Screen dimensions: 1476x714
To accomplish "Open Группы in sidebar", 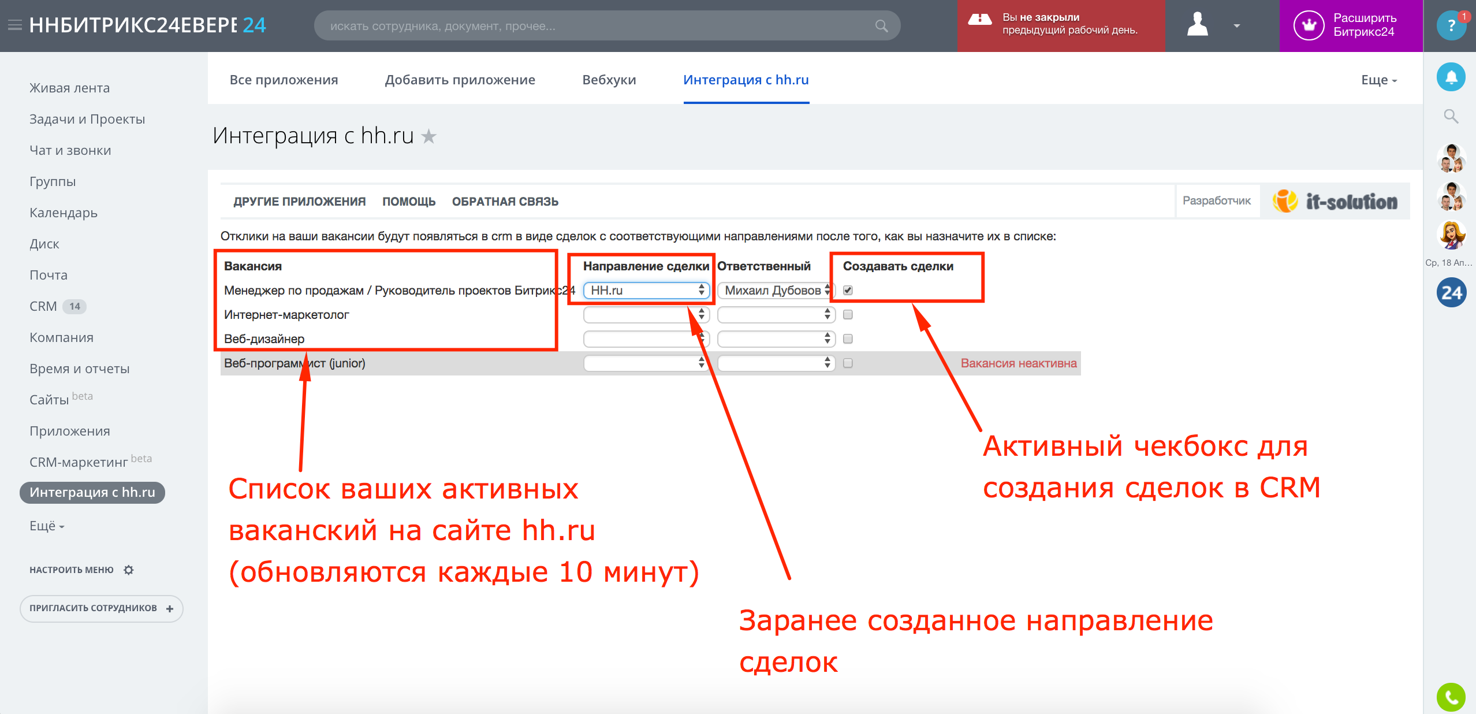I will click(53, 181).
